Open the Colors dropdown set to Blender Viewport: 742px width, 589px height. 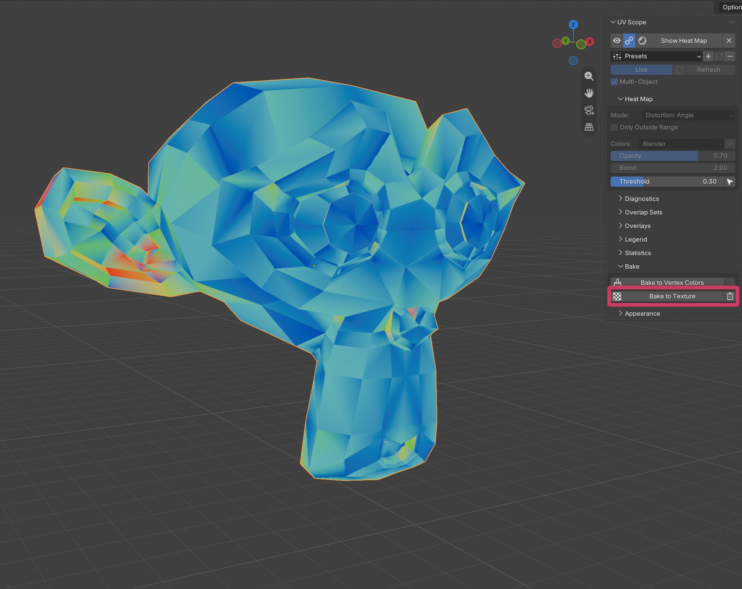[x=682, y=144]
